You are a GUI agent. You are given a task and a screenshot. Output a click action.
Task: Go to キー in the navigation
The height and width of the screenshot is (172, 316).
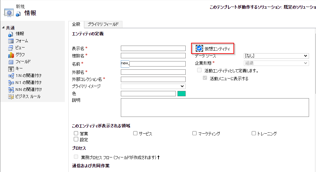click(x=19, y=69)
